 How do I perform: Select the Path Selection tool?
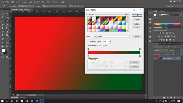point(3,43)
